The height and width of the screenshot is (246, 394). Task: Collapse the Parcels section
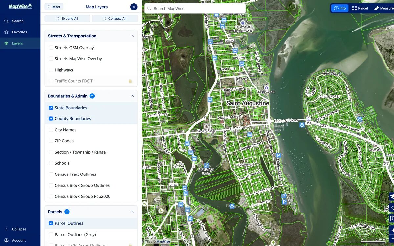(132, 212)
